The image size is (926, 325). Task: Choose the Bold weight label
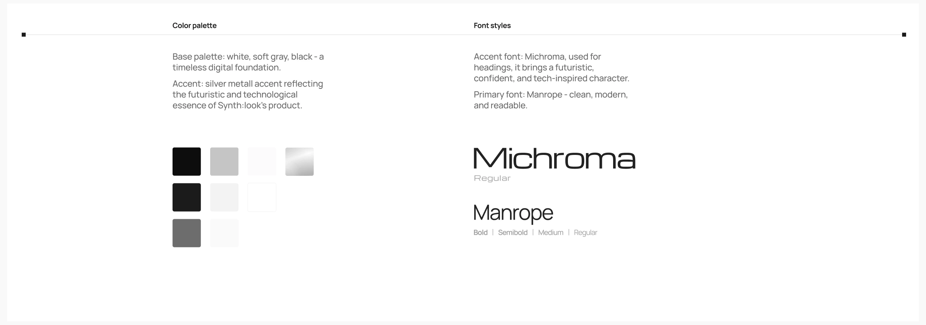(x=480, y=233)
